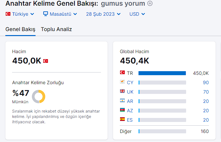Change currency via the USD dropdown
Screen dimensions: 221x142
tap(137, 14)
